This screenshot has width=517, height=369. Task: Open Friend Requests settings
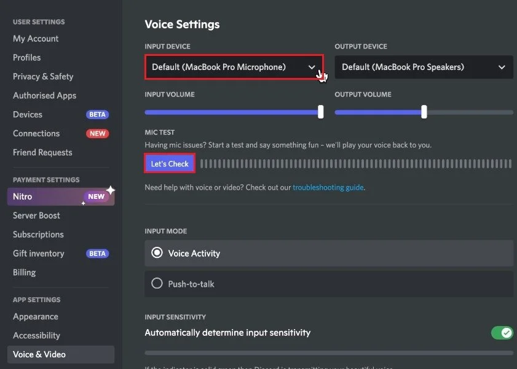[42, 152]
